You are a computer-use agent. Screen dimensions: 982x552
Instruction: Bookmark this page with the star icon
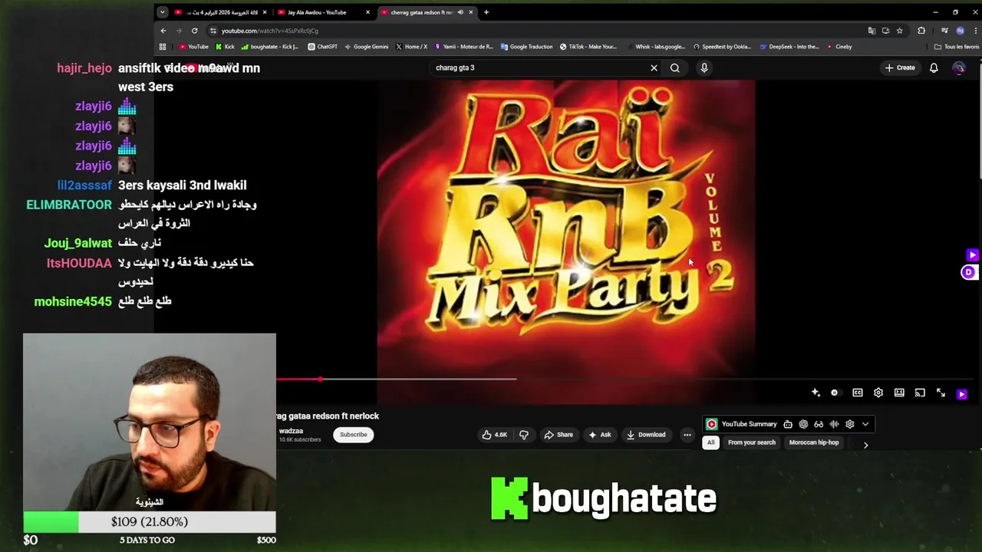900,31
